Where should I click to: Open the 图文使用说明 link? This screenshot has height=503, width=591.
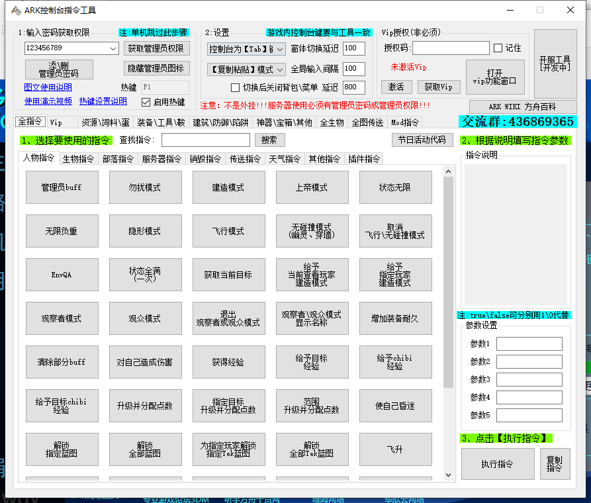pos(48,87)
